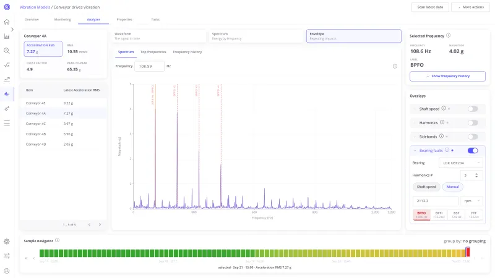Change group by 'no grouping' selector
Screen dimensions: 495x278
474,241
